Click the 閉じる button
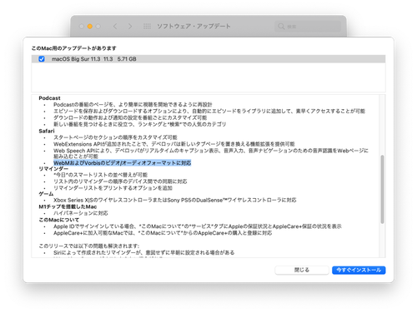This screenshot has width=417, height=313. tap(302, 270)
